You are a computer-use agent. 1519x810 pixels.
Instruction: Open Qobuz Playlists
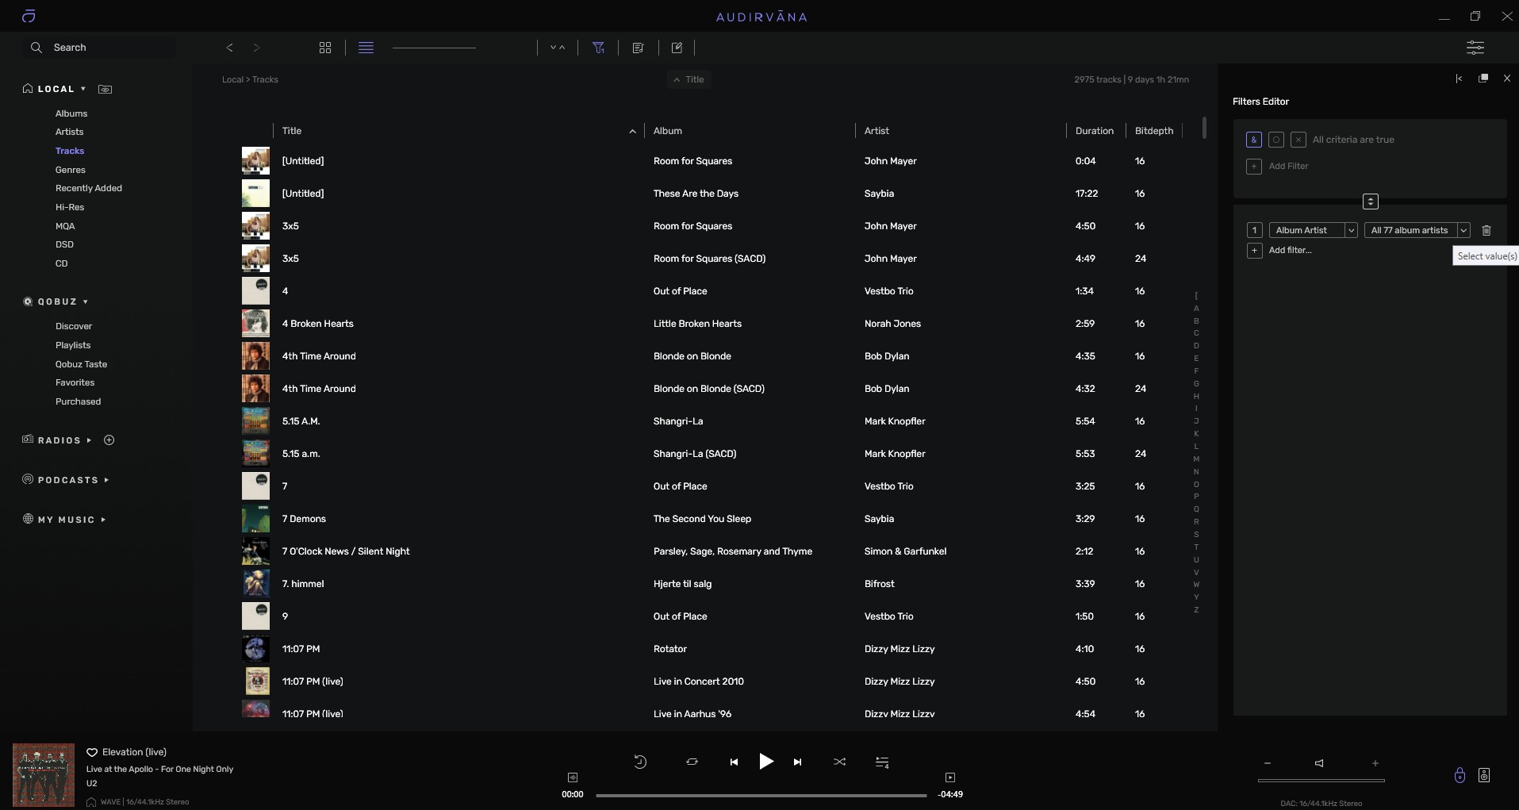(73, 345)
